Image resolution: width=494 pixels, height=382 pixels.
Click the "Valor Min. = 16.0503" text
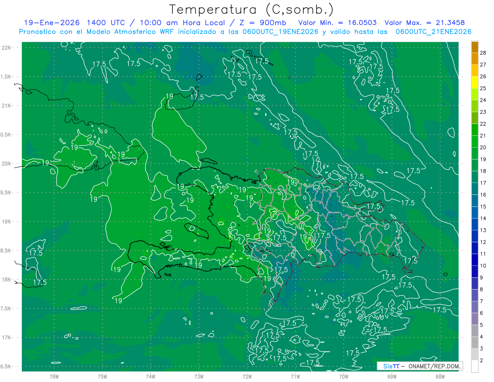point(338,23)
